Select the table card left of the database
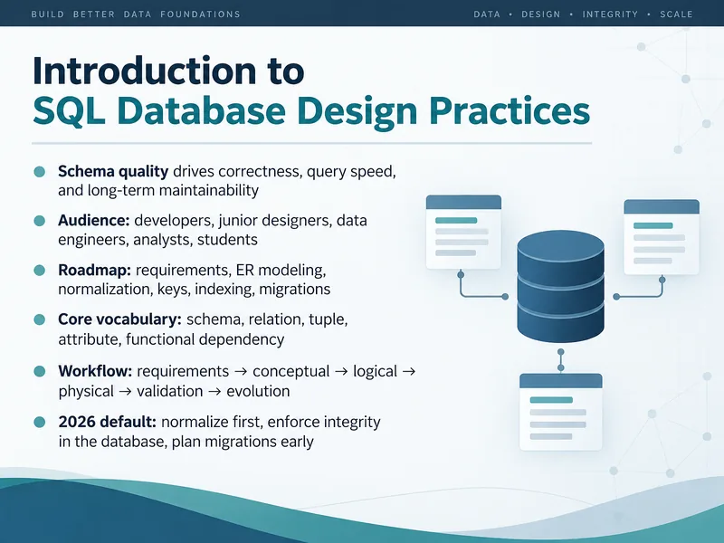724x543 pixels. [463, 232]
